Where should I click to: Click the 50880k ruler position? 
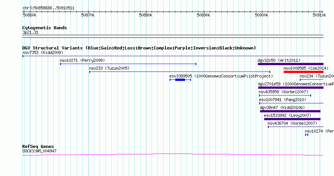pos(146,15)
